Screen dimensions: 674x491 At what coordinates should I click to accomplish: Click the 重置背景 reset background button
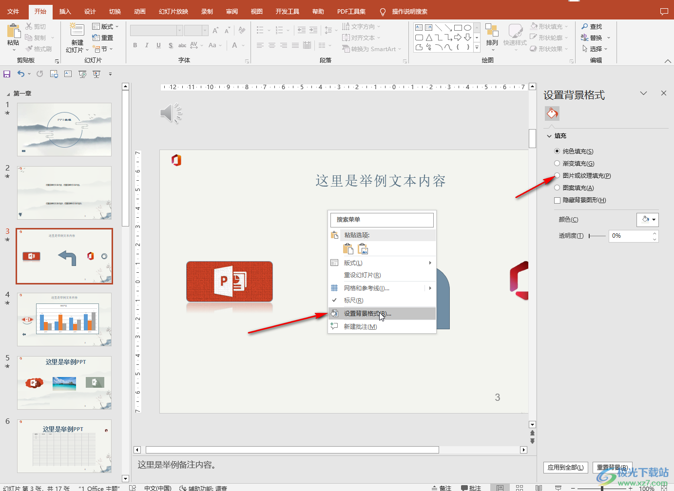tap(613, 467)
